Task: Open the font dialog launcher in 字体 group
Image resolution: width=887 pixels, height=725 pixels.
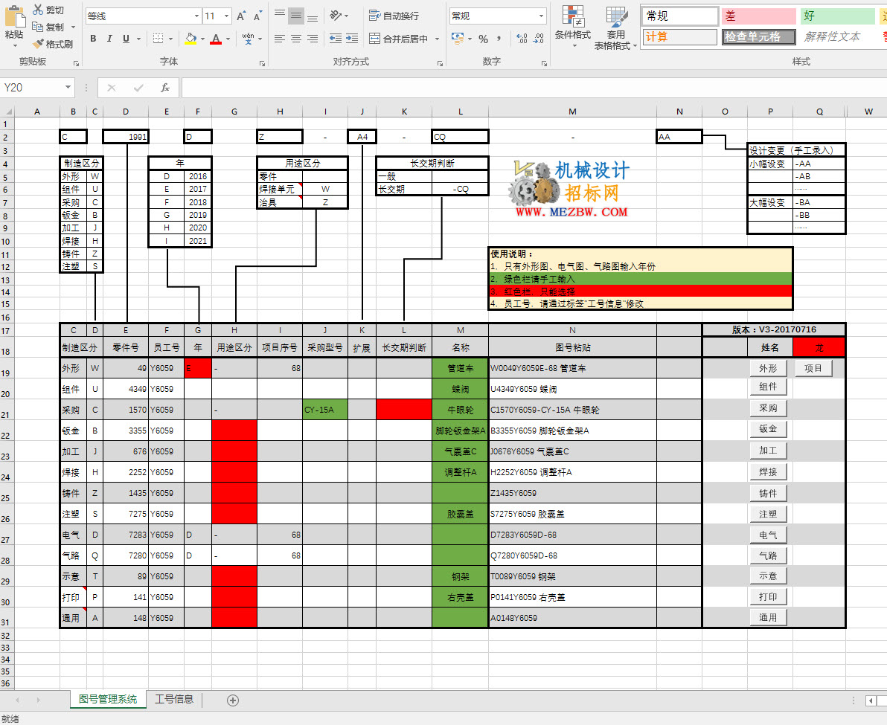Action: coord(263,63)
